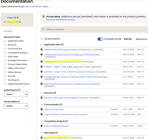Click shield icon beside FS26 Hardware Guidelines

coord(42,61)
